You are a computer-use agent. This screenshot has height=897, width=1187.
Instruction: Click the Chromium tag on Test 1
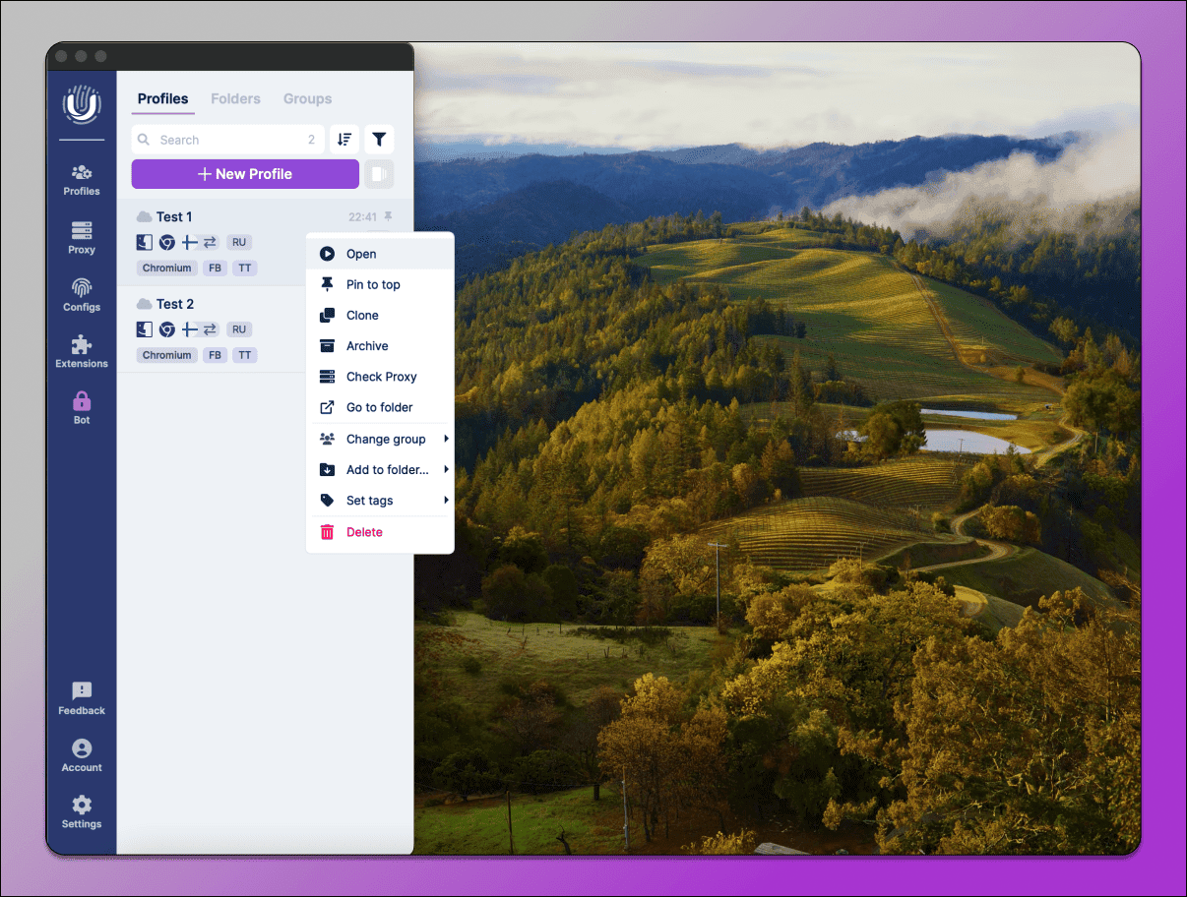[x=166, y=268]
